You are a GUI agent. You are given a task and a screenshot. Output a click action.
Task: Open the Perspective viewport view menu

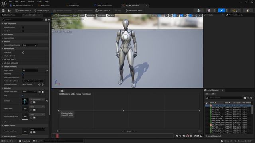coord(64,15)
